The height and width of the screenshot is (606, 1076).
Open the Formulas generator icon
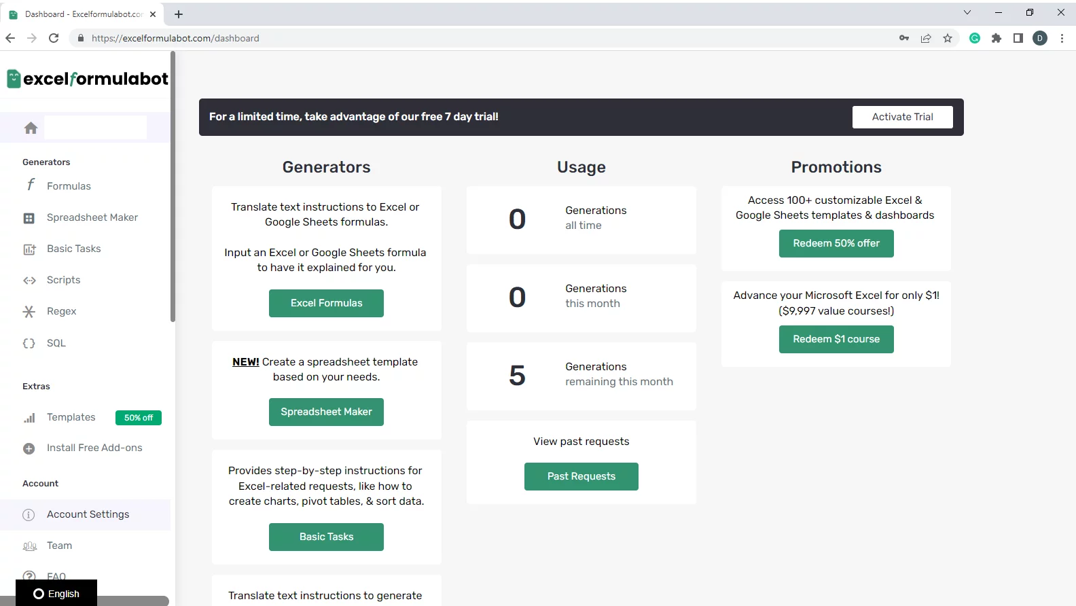pyautogui.click(x=31, y=185)
